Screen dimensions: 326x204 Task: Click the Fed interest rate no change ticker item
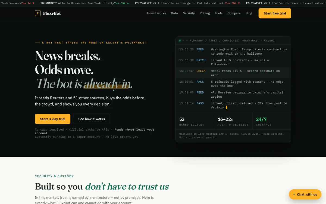187,3
